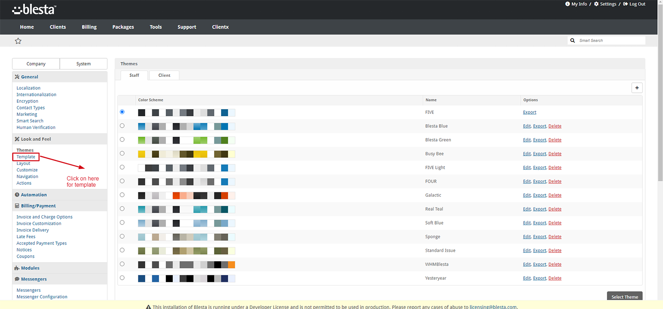The image size is (663, 309).
Task: Click the Settings gear icon
Action: pyautogui.click(x=596, y=4)
